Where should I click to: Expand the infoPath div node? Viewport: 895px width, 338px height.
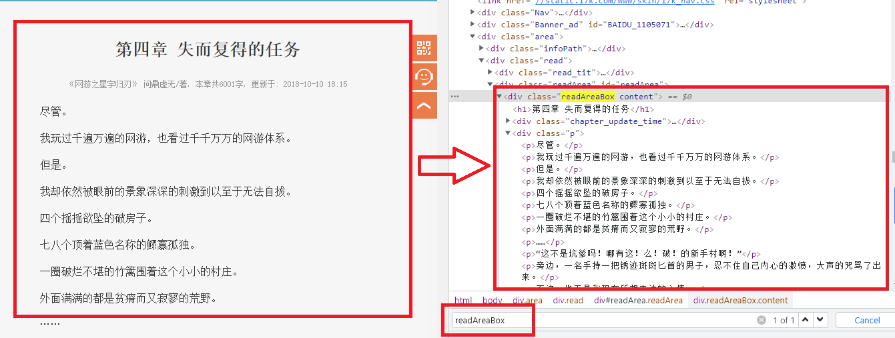click(x=482, y=49)
